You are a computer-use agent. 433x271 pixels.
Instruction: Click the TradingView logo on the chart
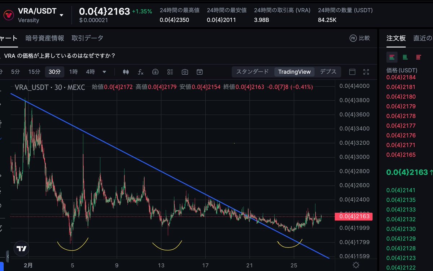pos(21,248)
